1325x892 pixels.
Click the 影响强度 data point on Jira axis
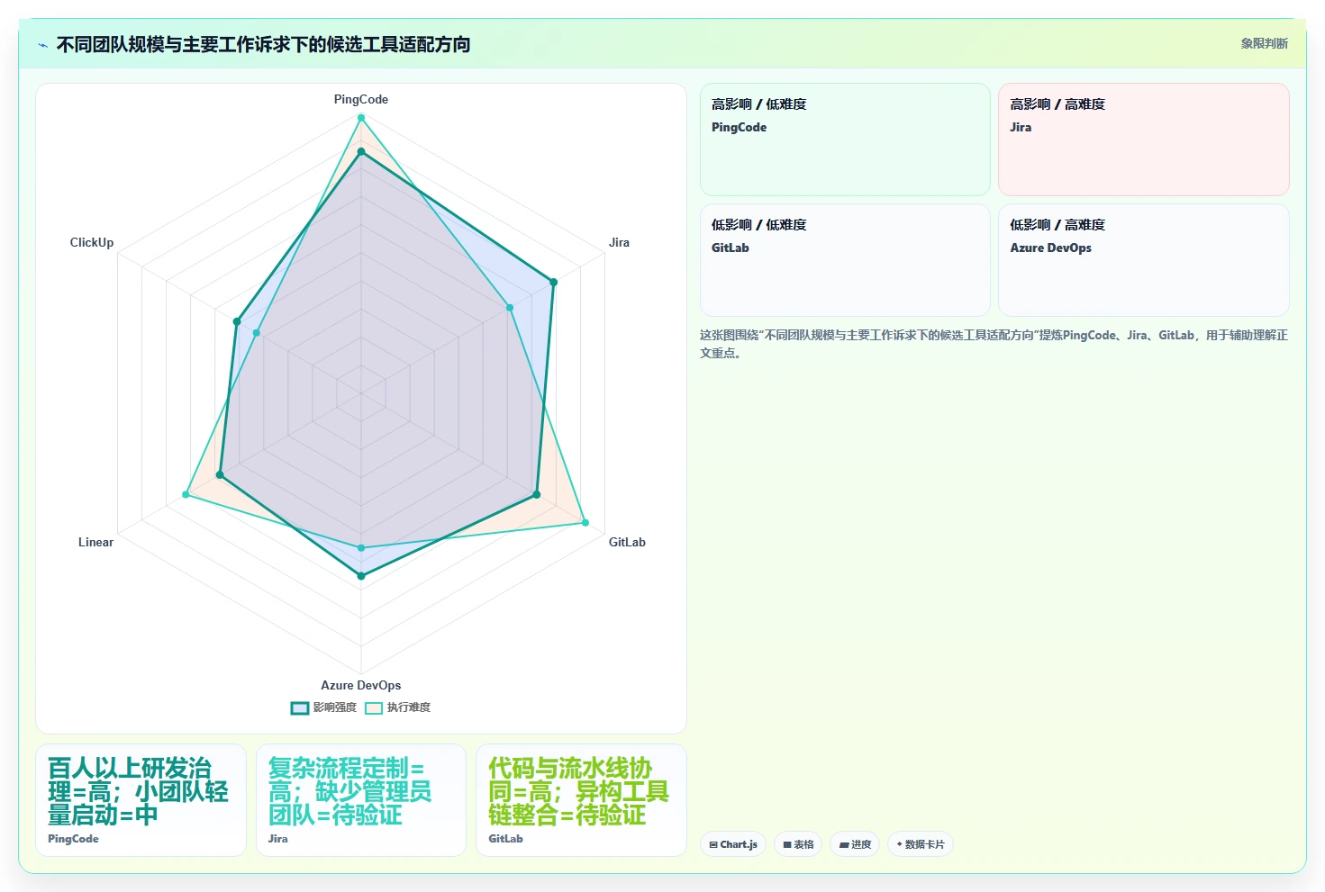[553, 283]
